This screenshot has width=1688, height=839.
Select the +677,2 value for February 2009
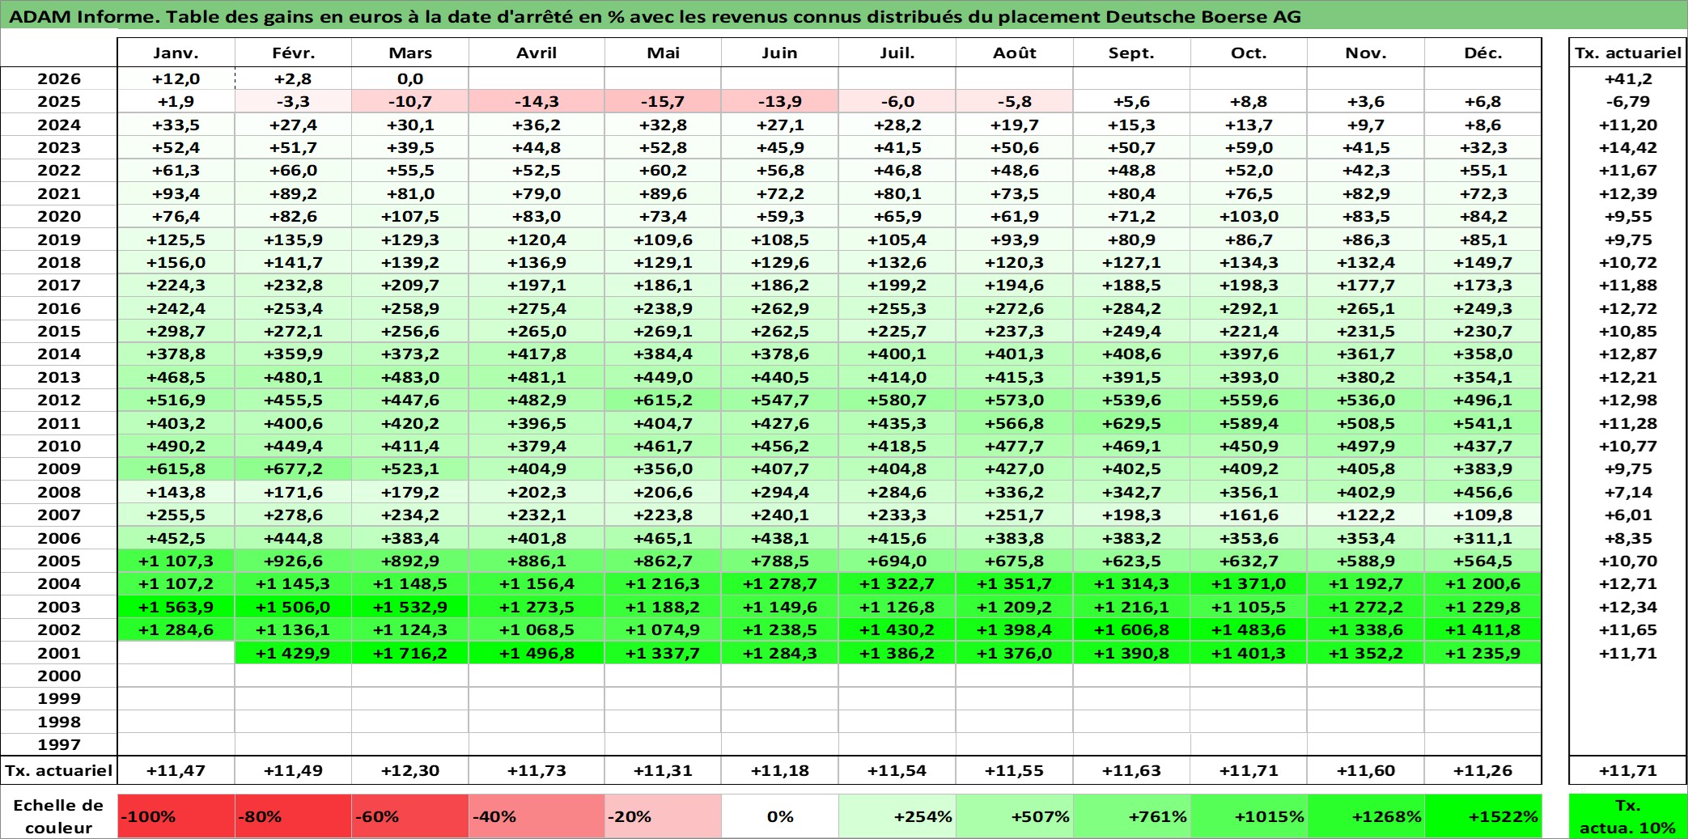pos(293,468)
